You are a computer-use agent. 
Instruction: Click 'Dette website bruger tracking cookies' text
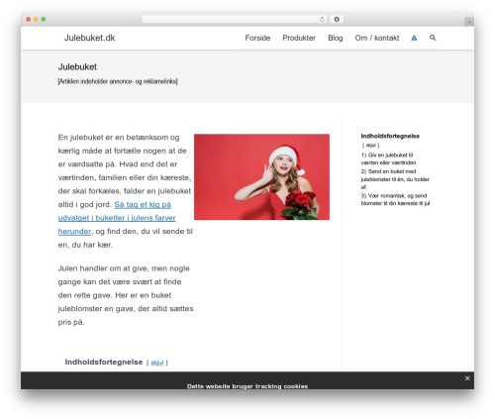tap(247, 386)
